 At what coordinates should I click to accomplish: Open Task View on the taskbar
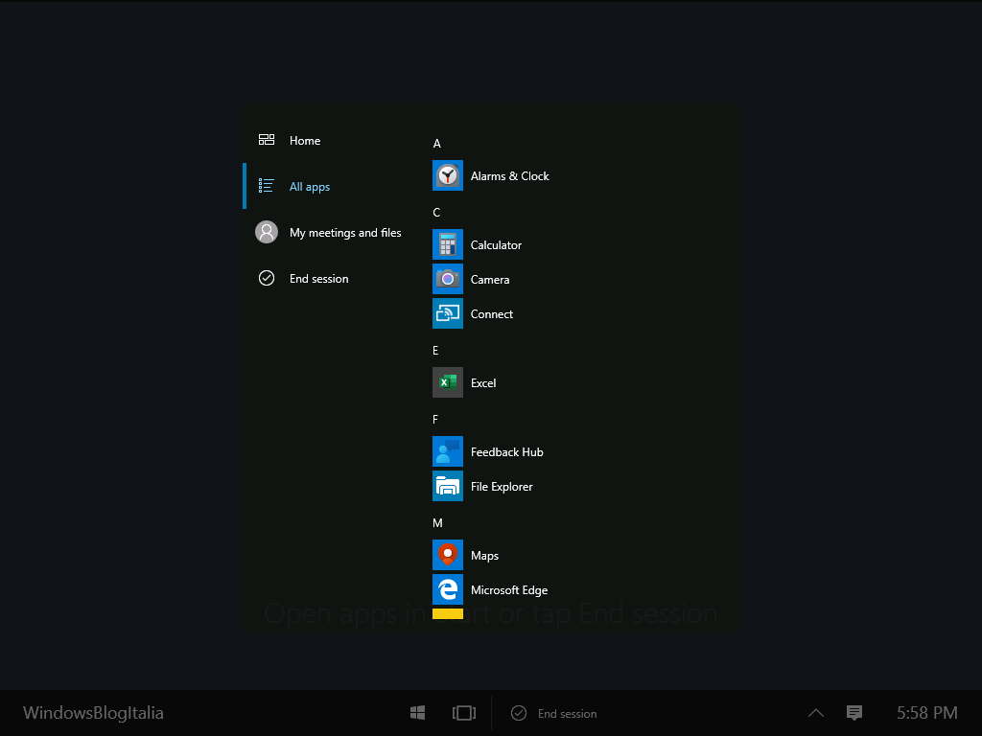click(x=464, y=713)
